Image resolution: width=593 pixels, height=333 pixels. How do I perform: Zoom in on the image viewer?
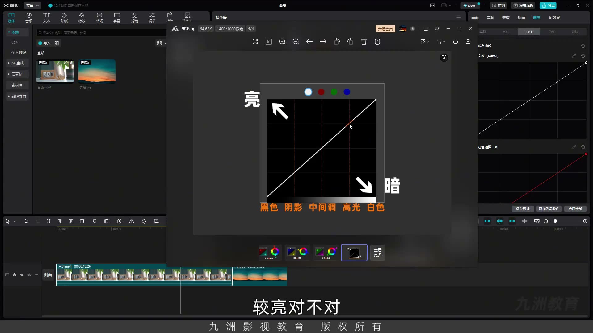[282, 42]
